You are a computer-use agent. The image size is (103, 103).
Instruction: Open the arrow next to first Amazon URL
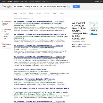(x=36, y=25)
